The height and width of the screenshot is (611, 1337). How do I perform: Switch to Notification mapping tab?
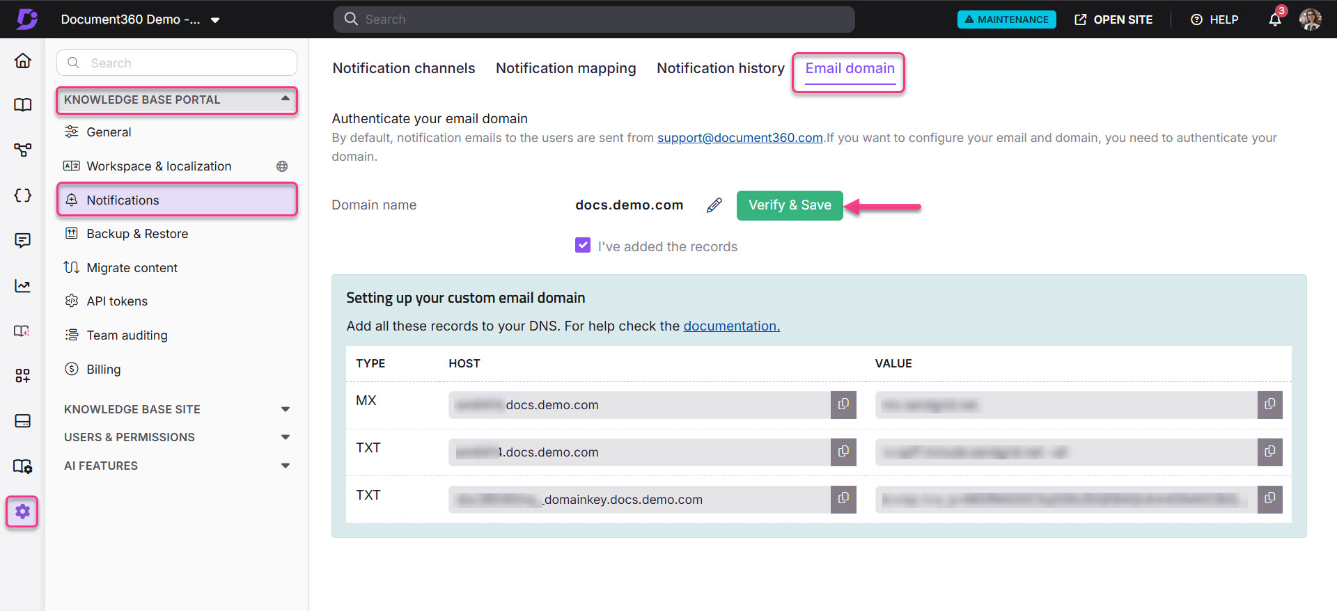(x=566, y=68)
